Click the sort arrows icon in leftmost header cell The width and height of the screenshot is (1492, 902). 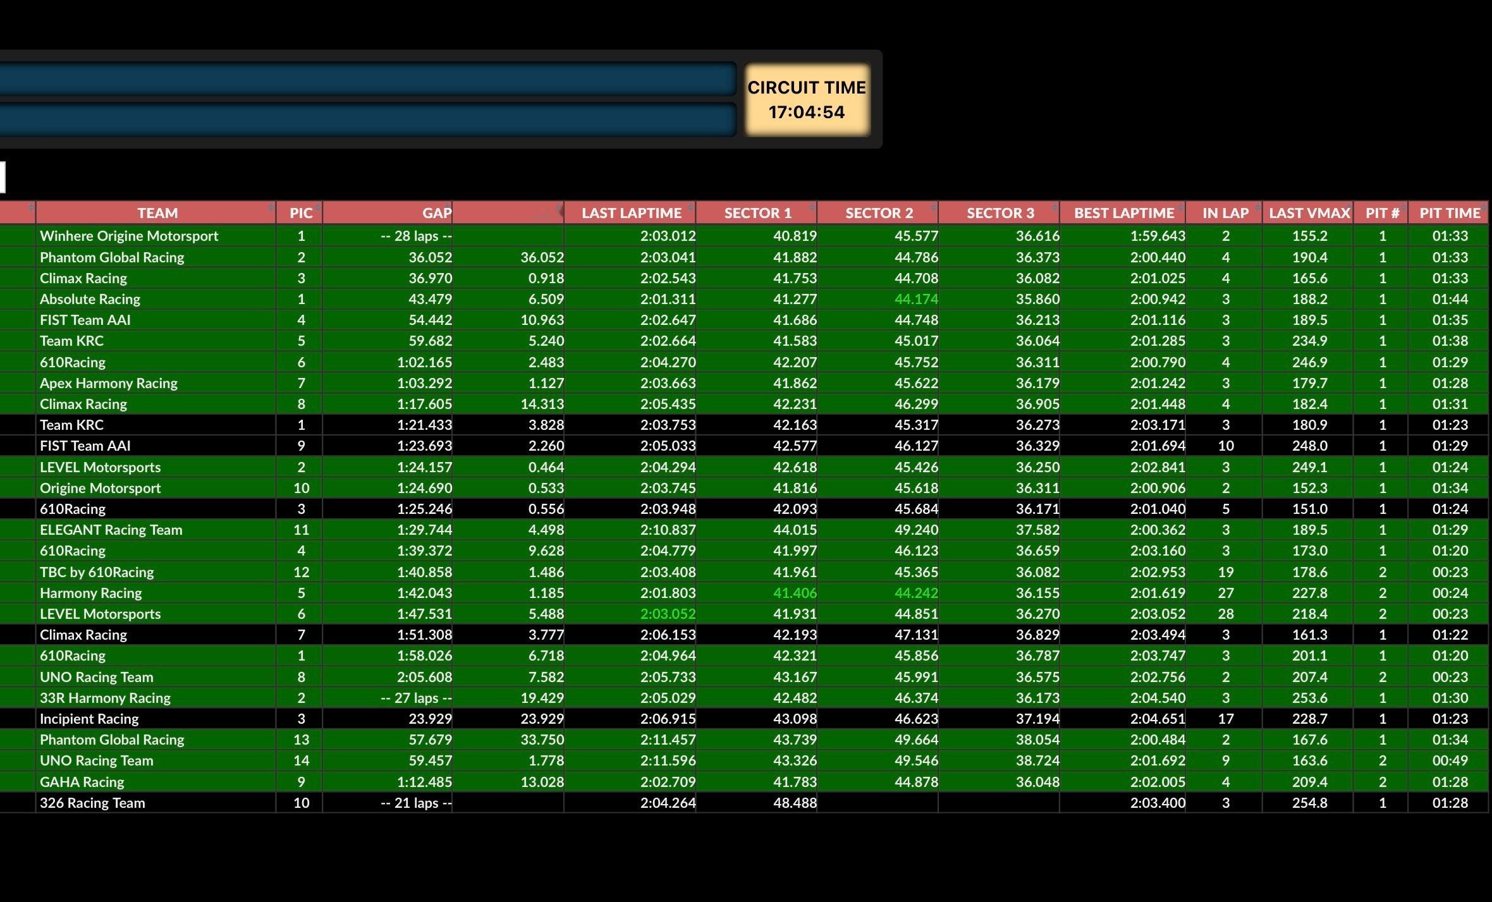[30, 208]
